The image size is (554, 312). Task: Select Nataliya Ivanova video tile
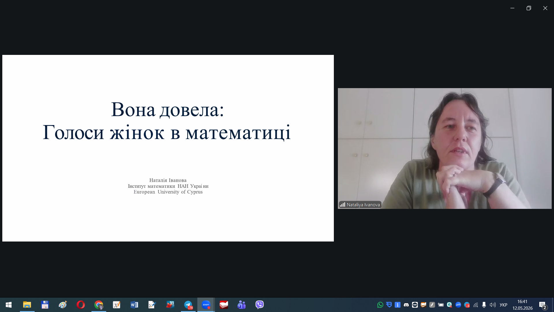tap(445, 148)
